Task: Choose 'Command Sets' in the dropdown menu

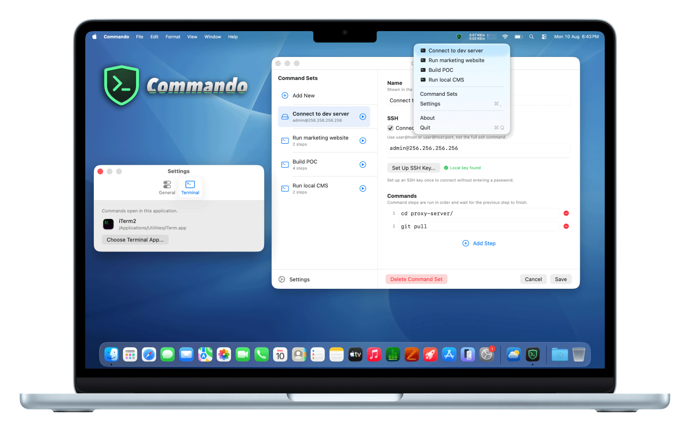Action: [x=462, y=94]
